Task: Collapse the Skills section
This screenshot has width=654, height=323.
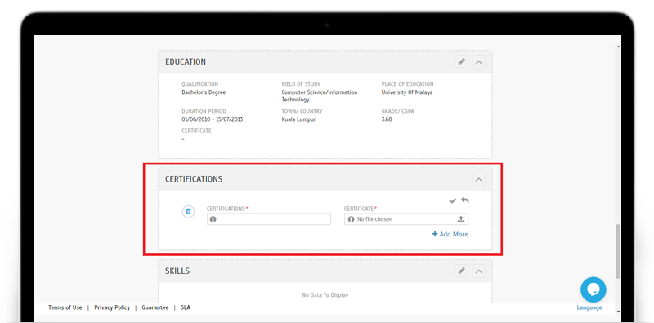Action: pyautogui.click(x=479, y=271)
